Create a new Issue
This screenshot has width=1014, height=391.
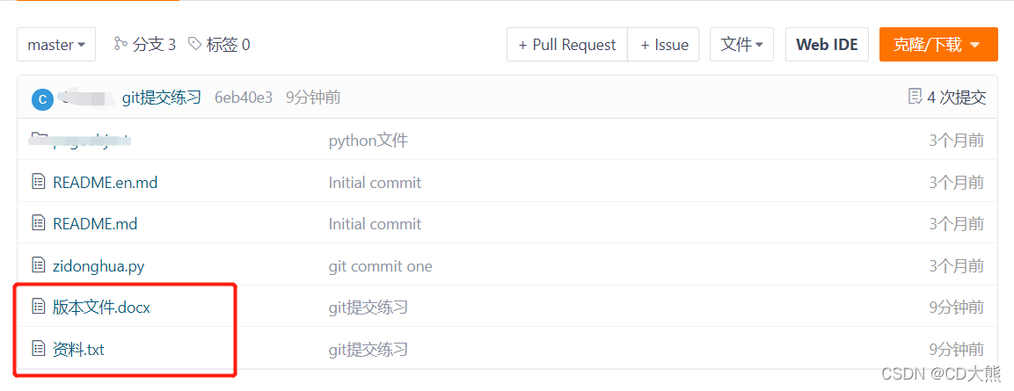point(664,45)
